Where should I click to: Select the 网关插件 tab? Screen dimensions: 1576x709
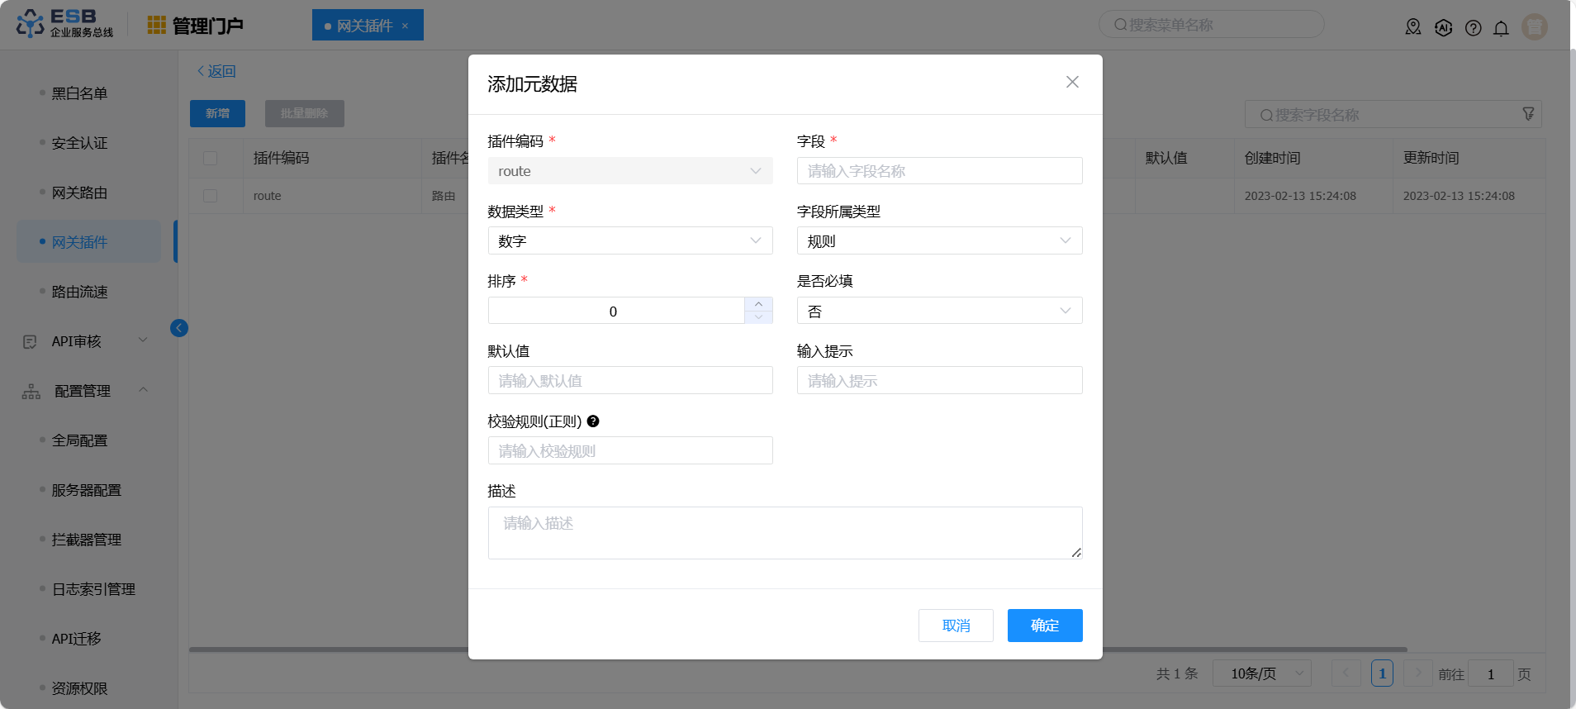pos(368,25)
